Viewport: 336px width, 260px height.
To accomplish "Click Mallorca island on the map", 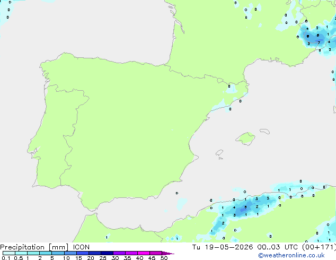I will click(246, 138).
